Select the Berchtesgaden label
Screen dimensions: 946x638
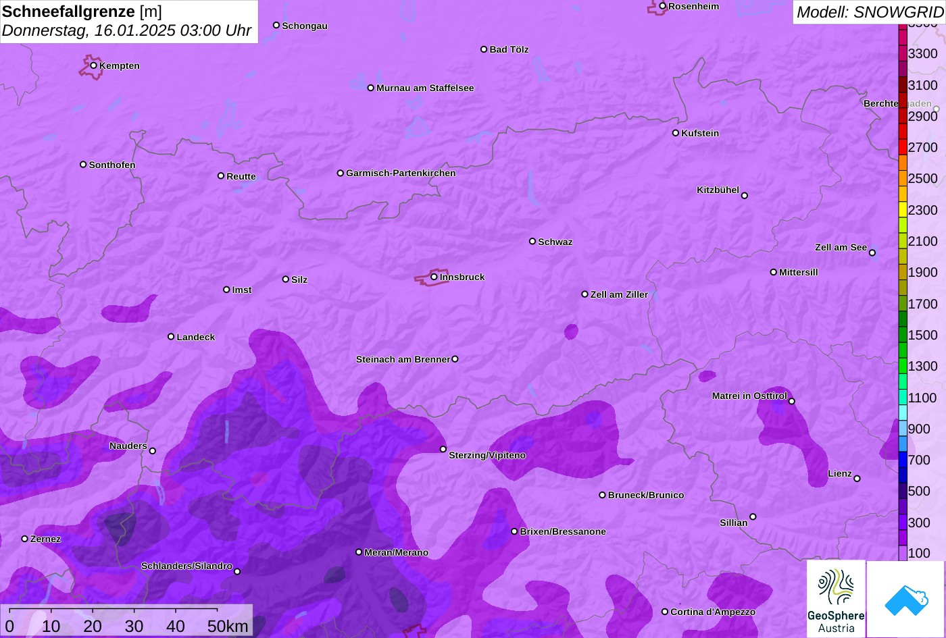click(x=897, y=104)
